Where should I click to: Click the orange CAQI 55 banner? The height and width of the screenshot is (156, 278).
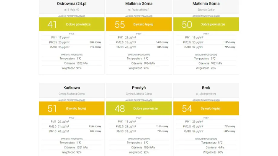pos(139,24)
